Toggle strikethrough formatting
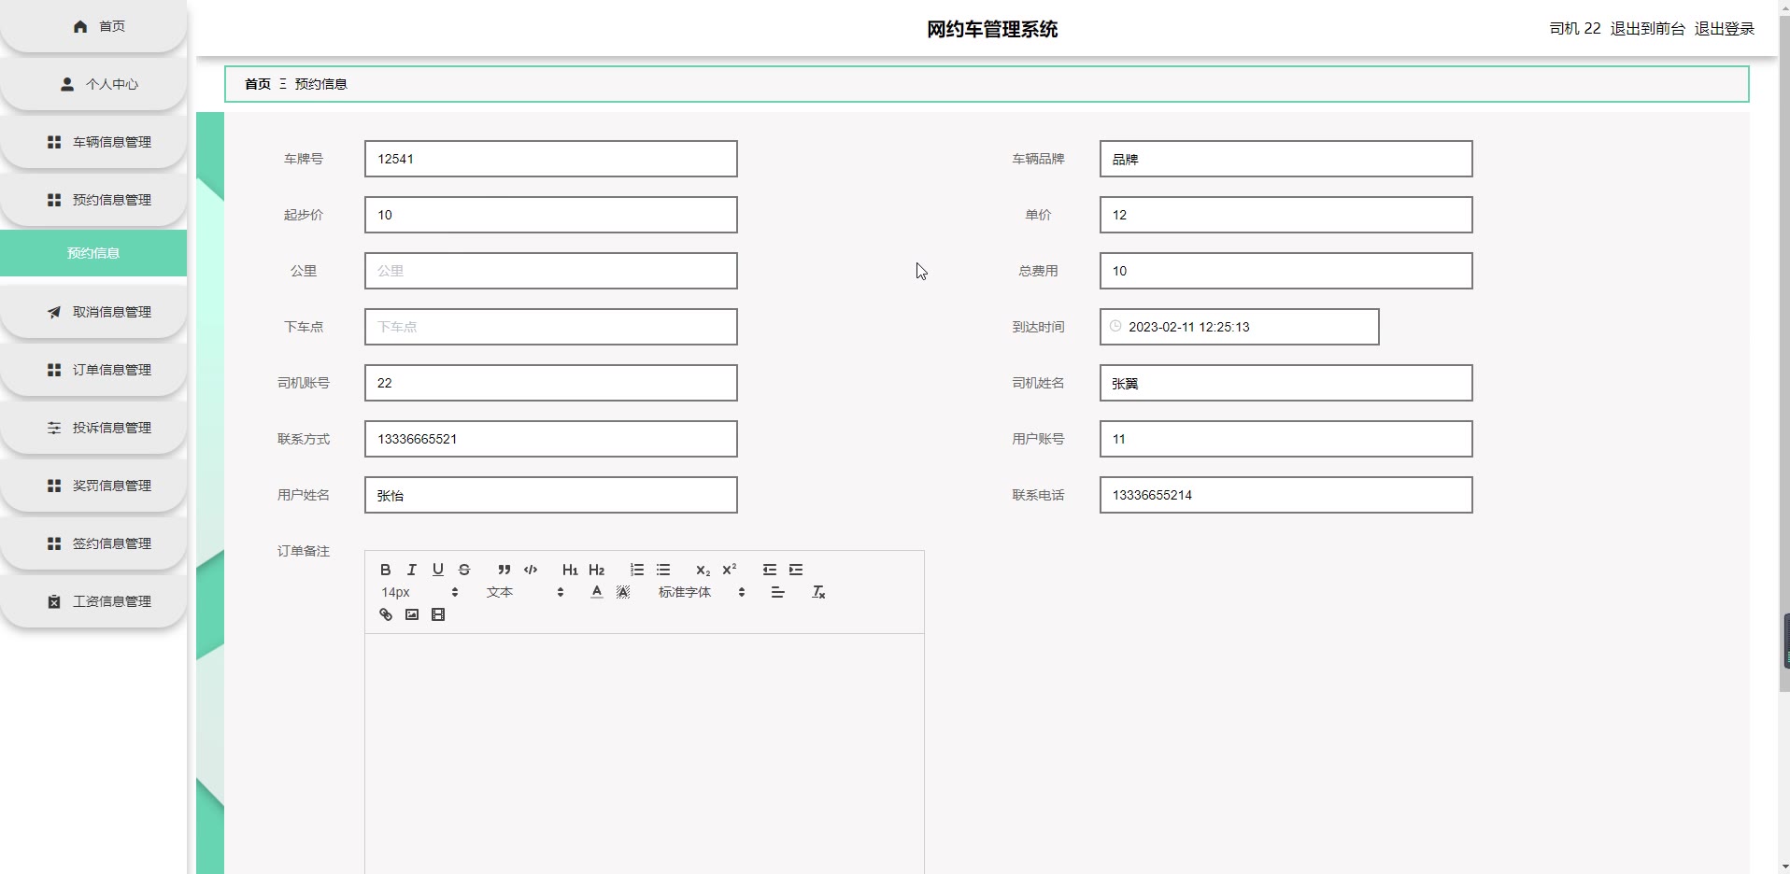The image size is (1790, 874). pos(463,570)
